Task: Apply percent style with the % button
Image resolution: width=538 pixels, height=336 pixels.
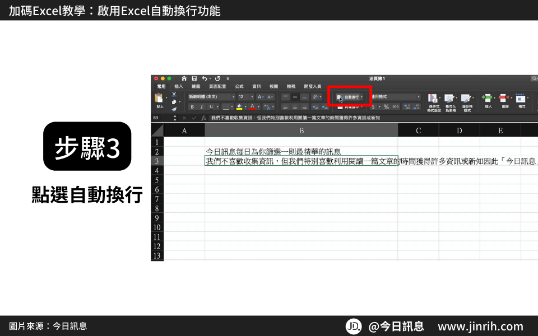Action: 386,107
